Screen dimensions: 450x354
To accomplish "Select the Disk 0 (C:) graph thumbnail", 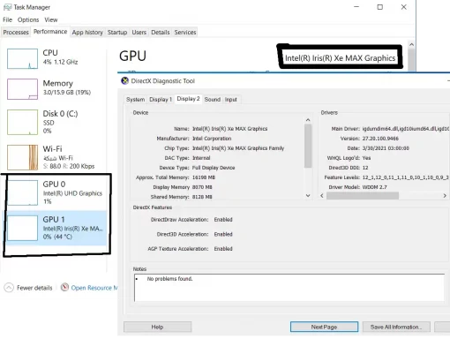I will (x=22, y=122).
